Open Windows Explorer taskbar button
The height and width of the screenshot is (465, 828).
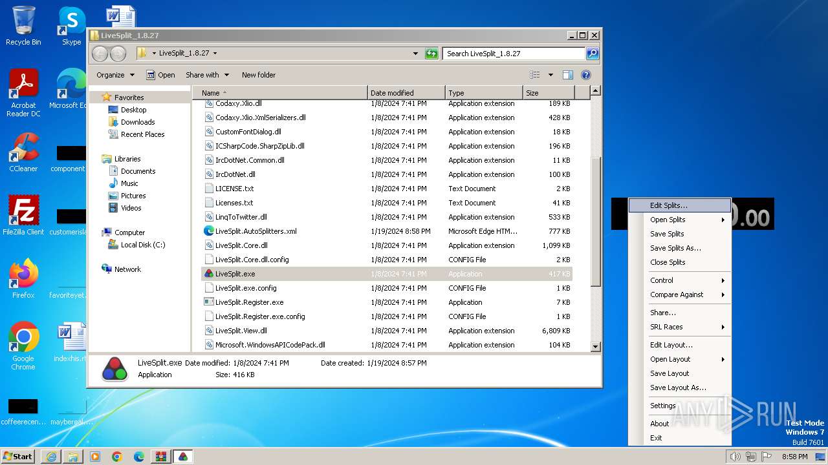point(73,457)
